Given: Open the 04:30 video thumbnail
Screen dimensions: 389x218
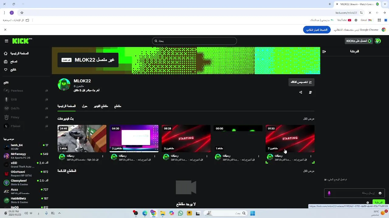Looking at the screenshot, I should coord(134,139).
